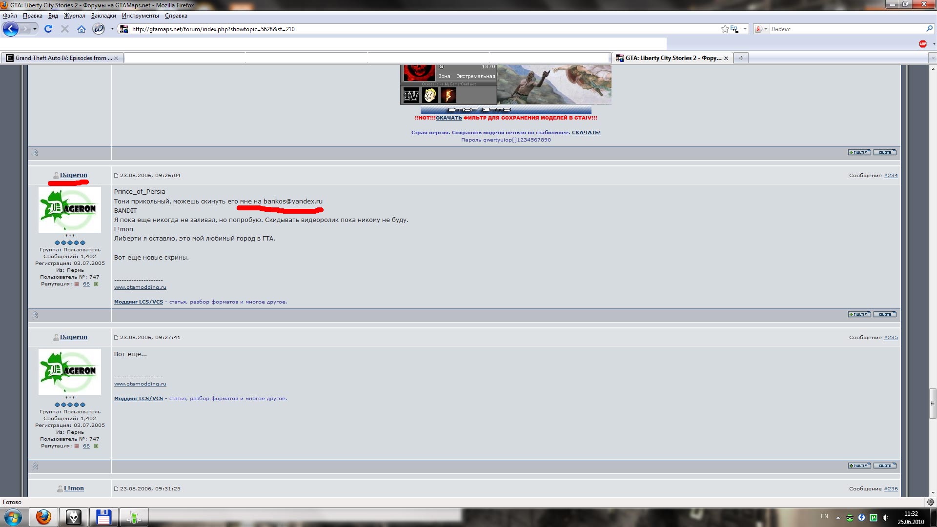Open message link #236
Screen dimensions: 937x527
coord(891,488)
